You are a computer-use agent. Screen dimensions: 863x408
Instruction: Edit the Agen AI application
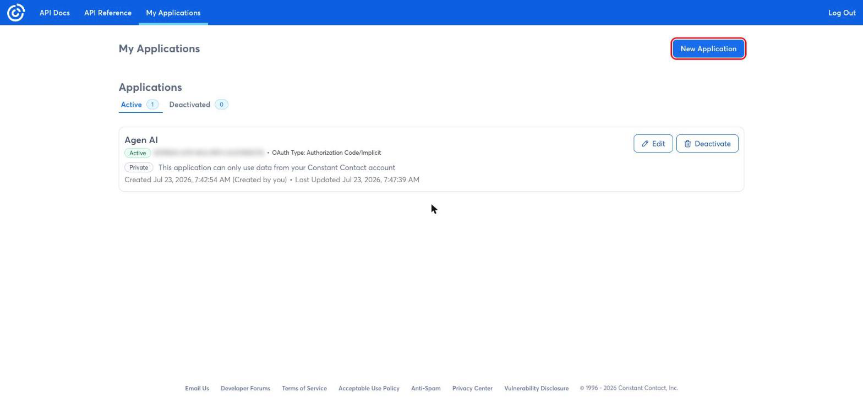(653, 144)
